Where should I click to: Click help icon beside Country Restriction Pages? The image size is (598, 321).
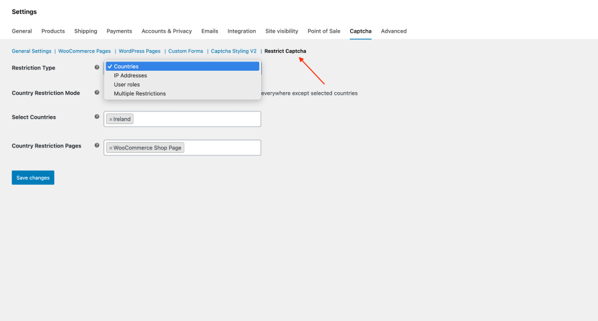pyautogui.click(x=97, y=145)
